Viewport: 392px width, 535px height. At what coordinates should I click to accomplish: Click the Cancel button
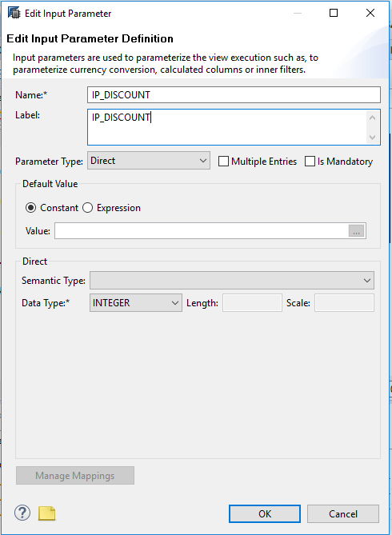click(x=343, y=514)
